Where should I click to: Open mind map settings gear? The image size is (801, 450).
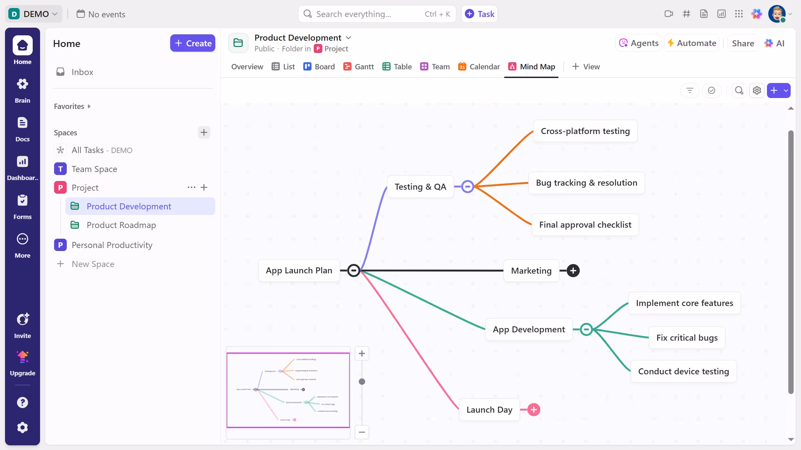coord(757,90)
